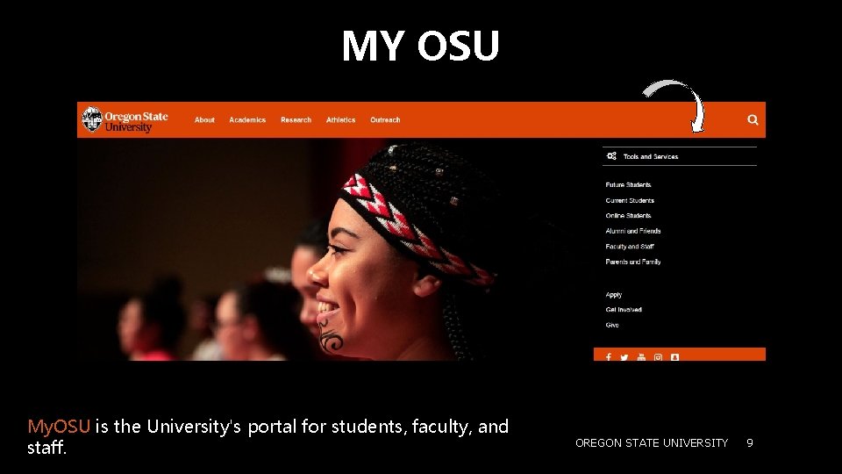
Task: Follow the Current Students link
Action: (630, 200)
